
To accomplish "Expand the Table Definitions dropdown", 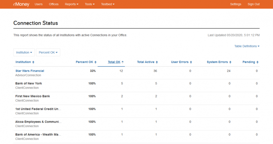I will tap(247, 46).
